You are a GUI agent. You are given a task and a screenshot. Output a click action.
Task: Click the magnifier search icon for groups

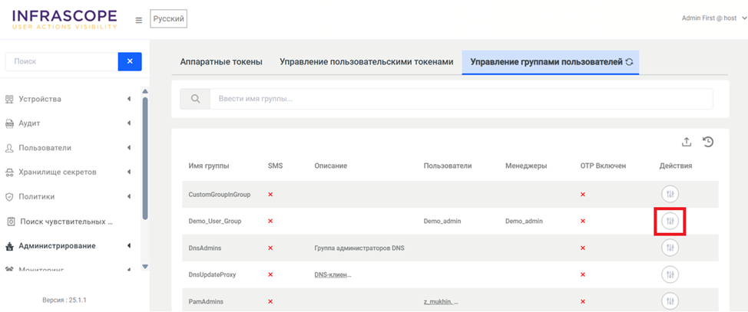pyautogui.click(x=195, y=99)
